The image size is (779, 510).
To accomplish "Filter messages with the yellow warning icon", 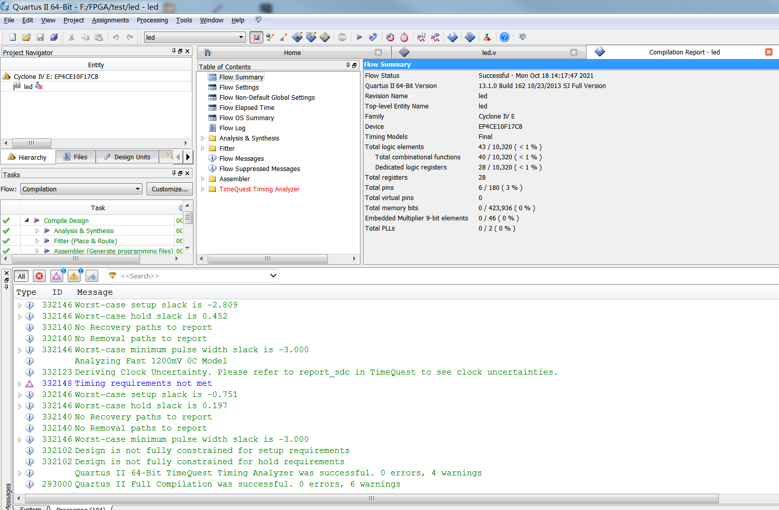I will (x=74, y=276).
